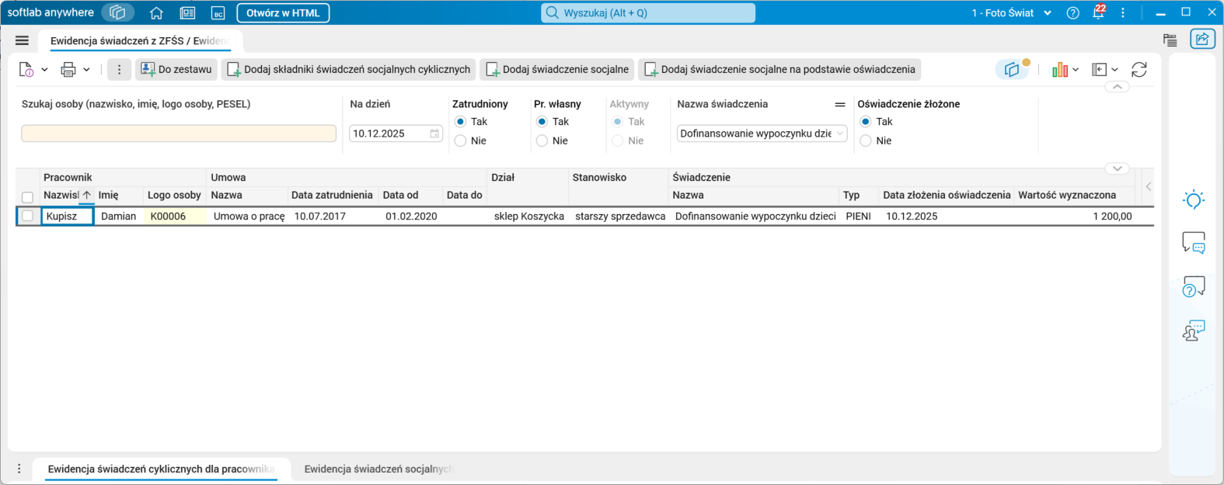The image size is (1224, 485).
Task: Open the title bar three-dot menu
Action: 1123,13
